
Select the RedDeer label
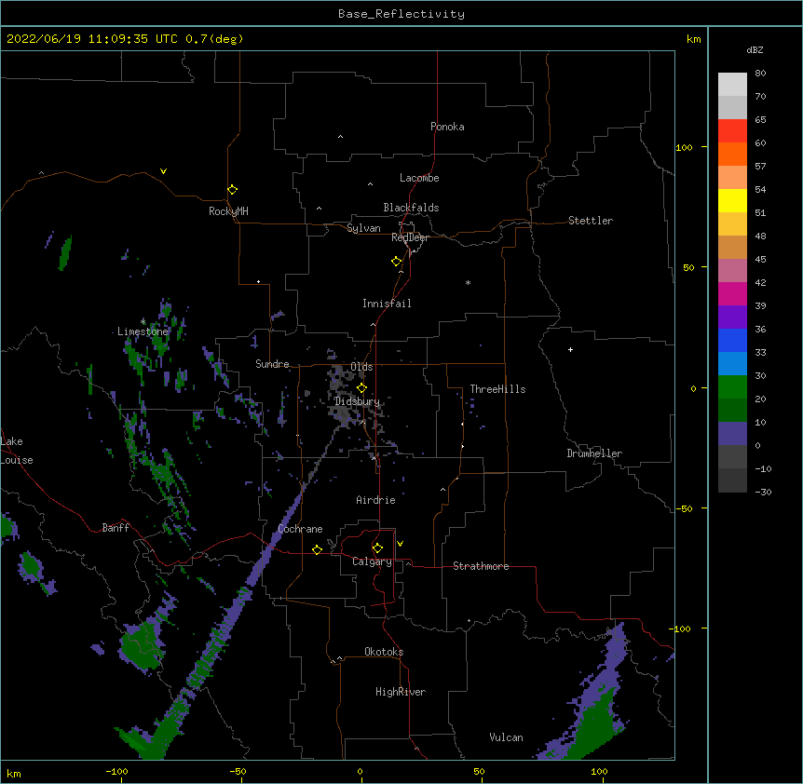point(410,237)
